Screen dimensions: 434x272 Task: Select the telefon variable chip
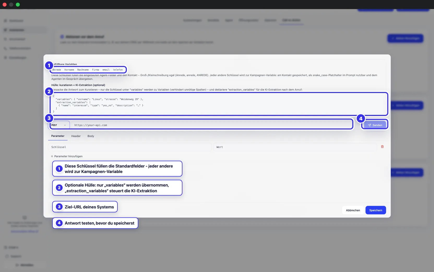pos(118,70)
